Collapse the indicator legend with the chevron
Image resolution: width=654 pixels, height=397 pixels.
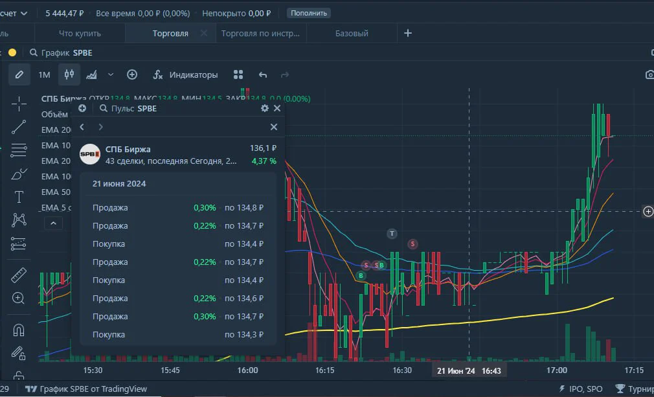click(53, 223)
